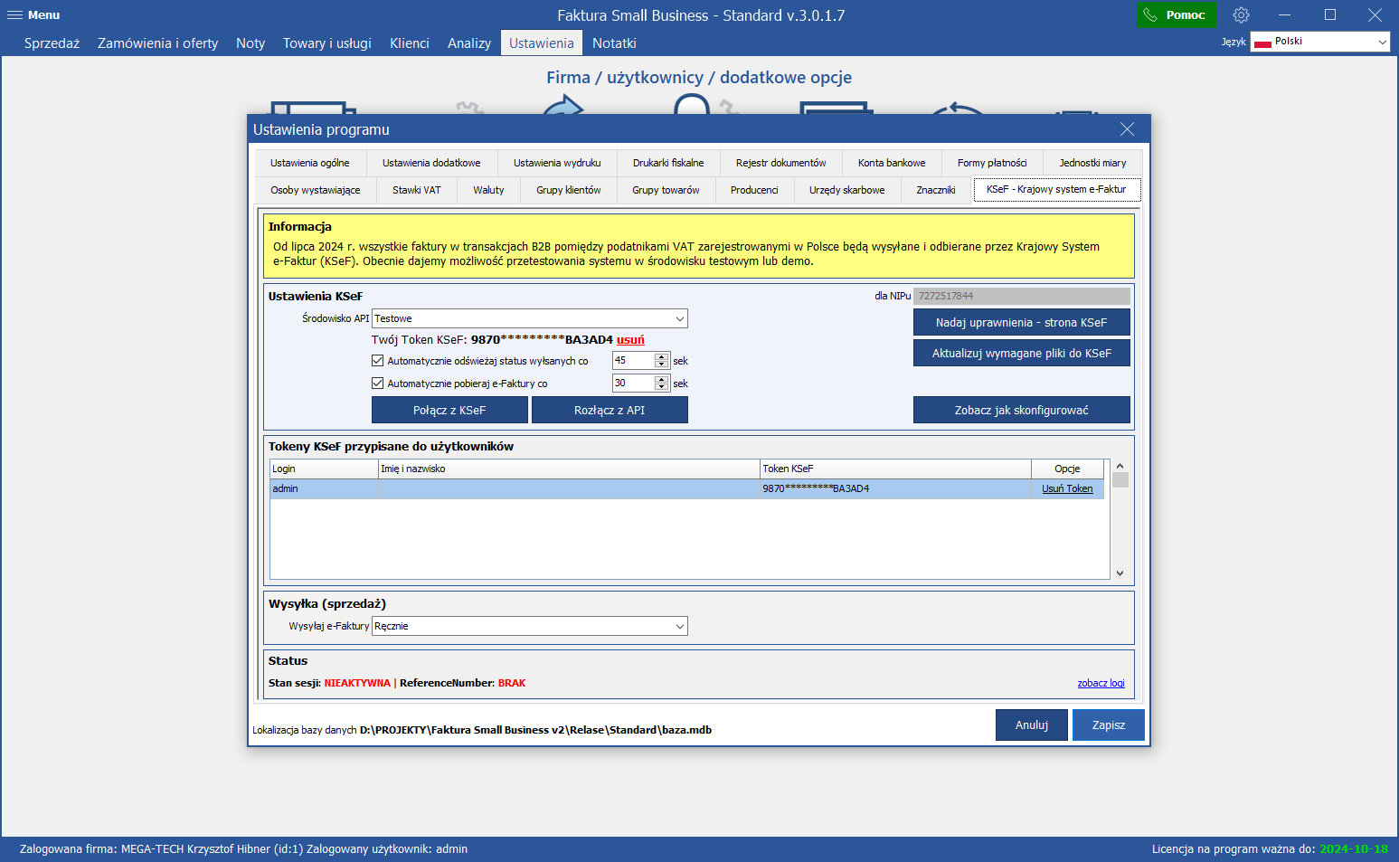Switch to Stawki VAT tab
The width and height of the screenshot is (1399, 862).
[x=417, y=190]
